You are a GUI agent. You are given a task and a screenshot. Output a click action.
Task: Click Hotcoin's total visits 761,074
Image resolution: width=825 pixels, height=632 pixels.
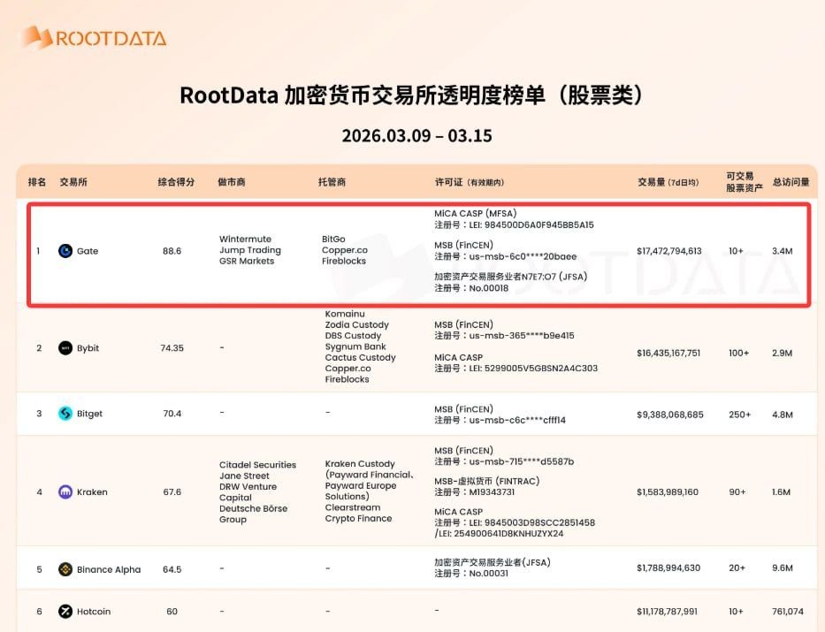(x=788, y=612)
